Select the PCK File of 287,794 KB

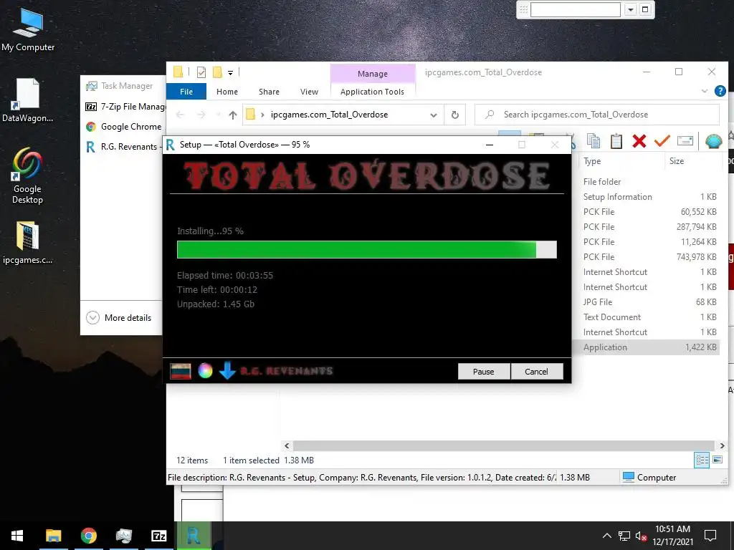(x=649, y=227)
